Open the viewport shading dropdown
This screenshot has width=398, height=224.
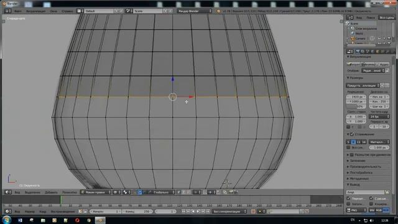[x=117, y=192]
